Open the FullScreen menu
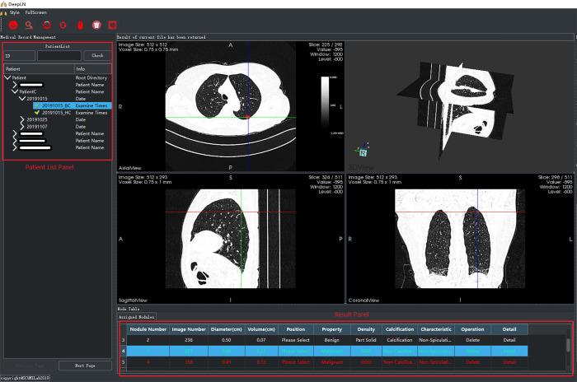 tap(36, 13)
